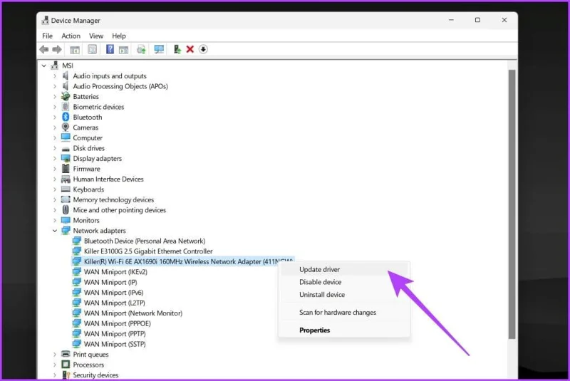Click the Firmware category icon
This screenshot has width=570, height=381.
coord(66,169)
